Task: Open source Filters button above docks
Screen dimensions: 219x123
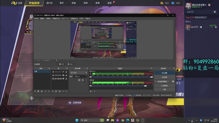Action: click(70, 64)
